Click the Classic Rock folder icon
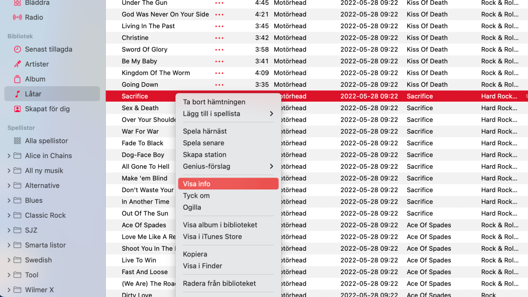Screen dimensions: 528x297 [17, 215]
